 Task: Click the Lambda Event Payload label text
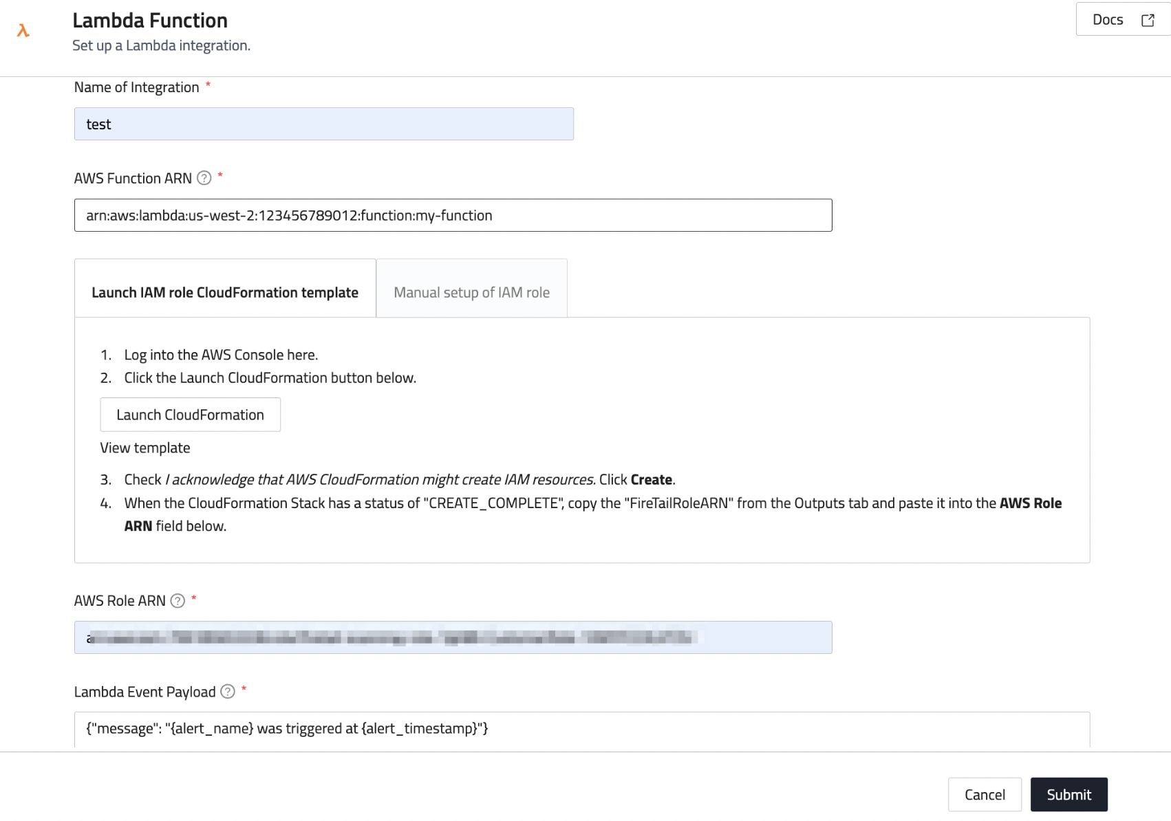pyautogui.click(x=144, y=692)
